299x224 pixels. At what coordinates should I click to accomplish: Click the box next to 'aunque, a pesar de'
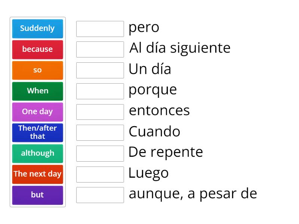pyautogui.click(x=100, y=195)
